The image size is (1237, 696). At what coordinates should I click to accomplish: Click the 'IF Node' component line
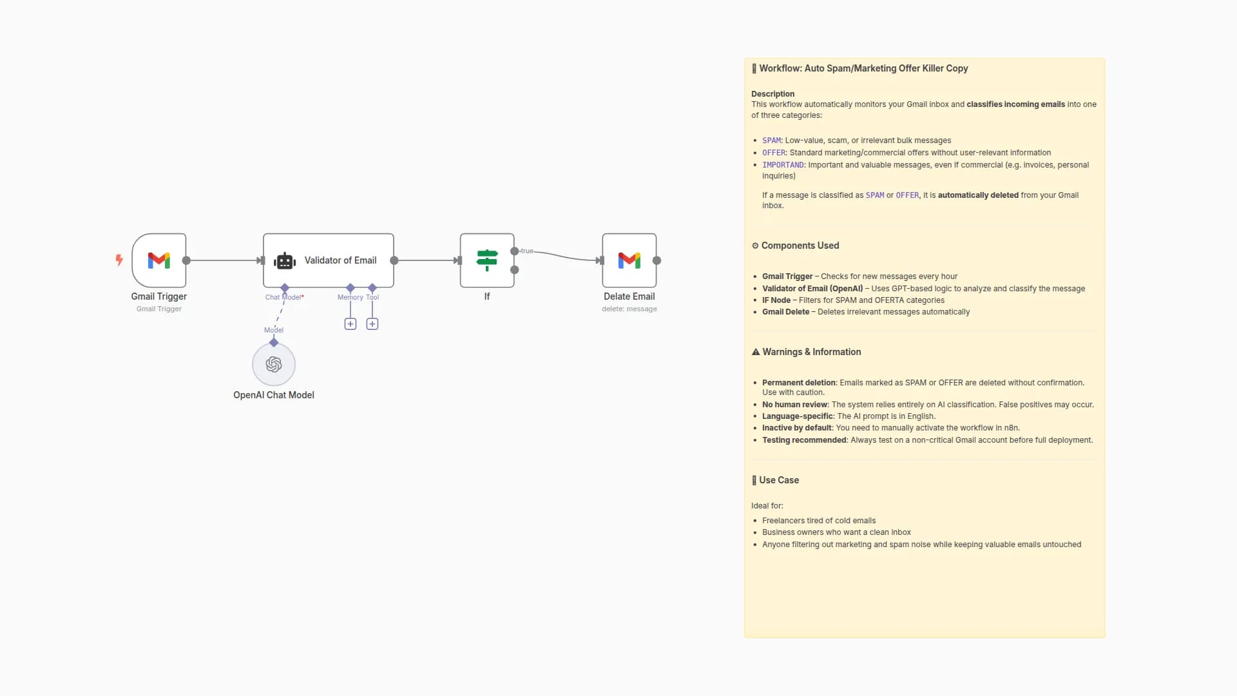coord(853,300)
